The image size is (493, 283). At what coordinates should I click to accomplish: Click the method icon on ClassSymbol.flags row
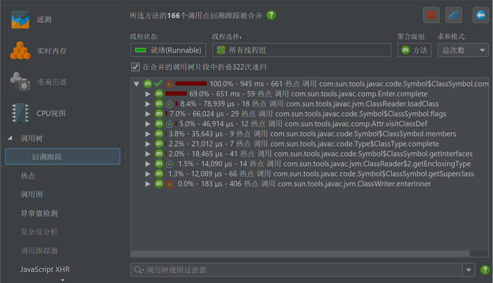[159, 114]
